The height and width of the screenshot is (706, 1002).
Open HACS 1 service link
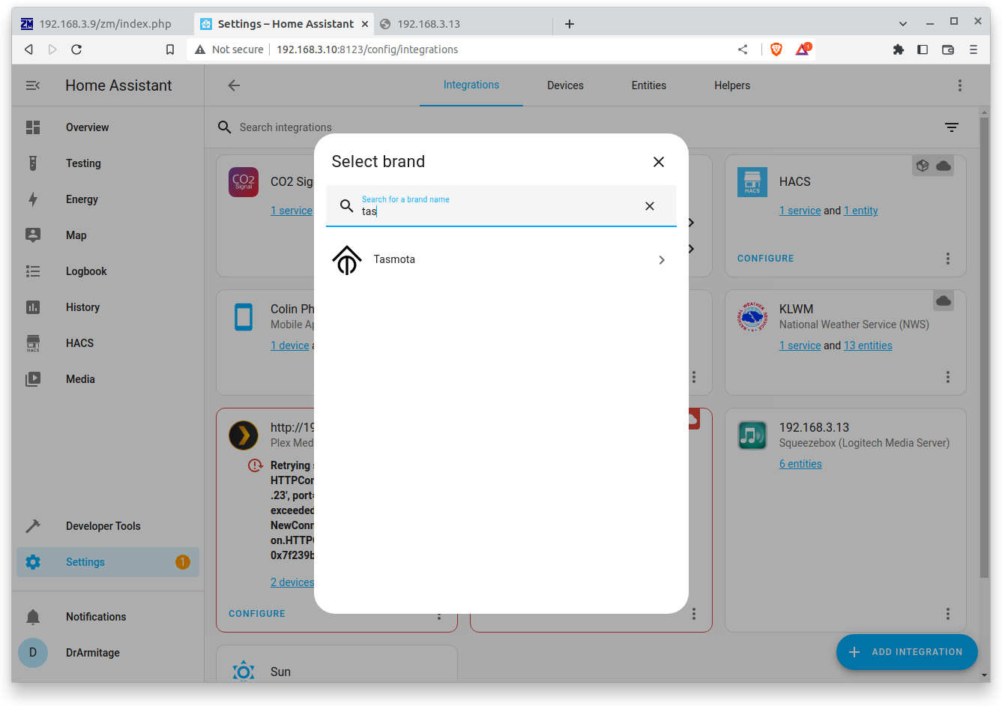pos(800,211)
